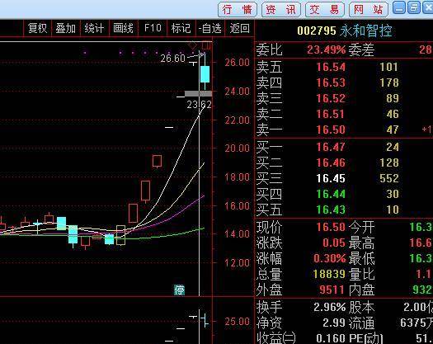Click the 标记 mark button
Viewport: 433px width, 344px height.
(181, 28)
